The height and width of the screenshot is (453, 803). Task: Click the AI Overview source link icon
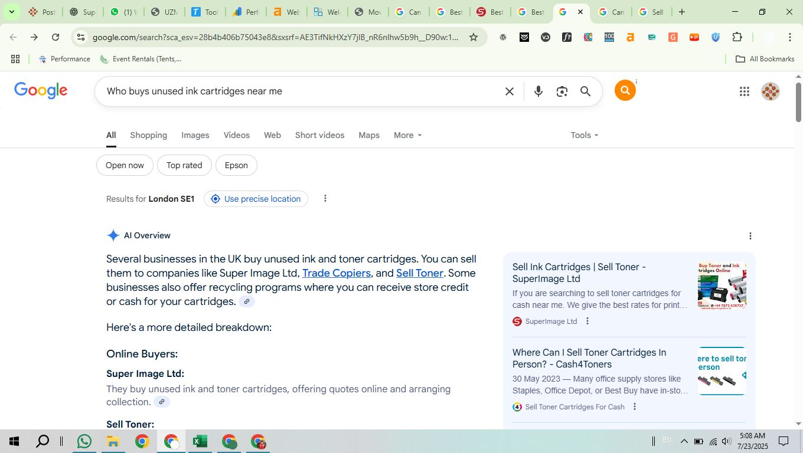click(247, 301)
